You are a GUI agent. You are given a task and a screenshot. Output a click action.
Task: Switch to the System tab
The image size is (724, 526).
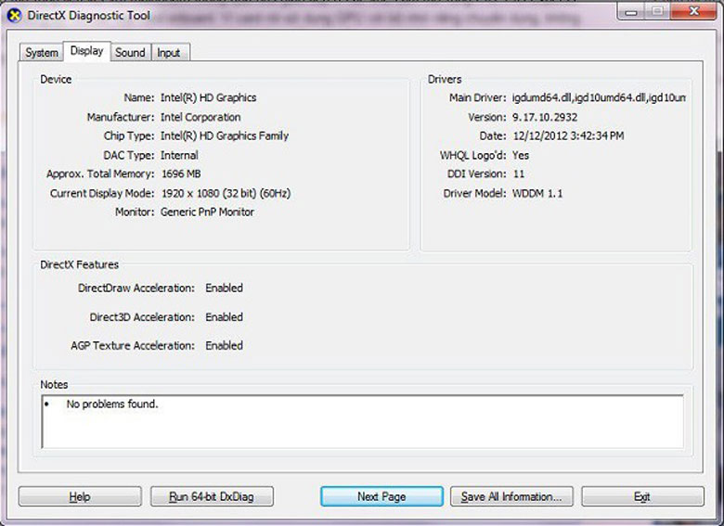pos(42,53)
